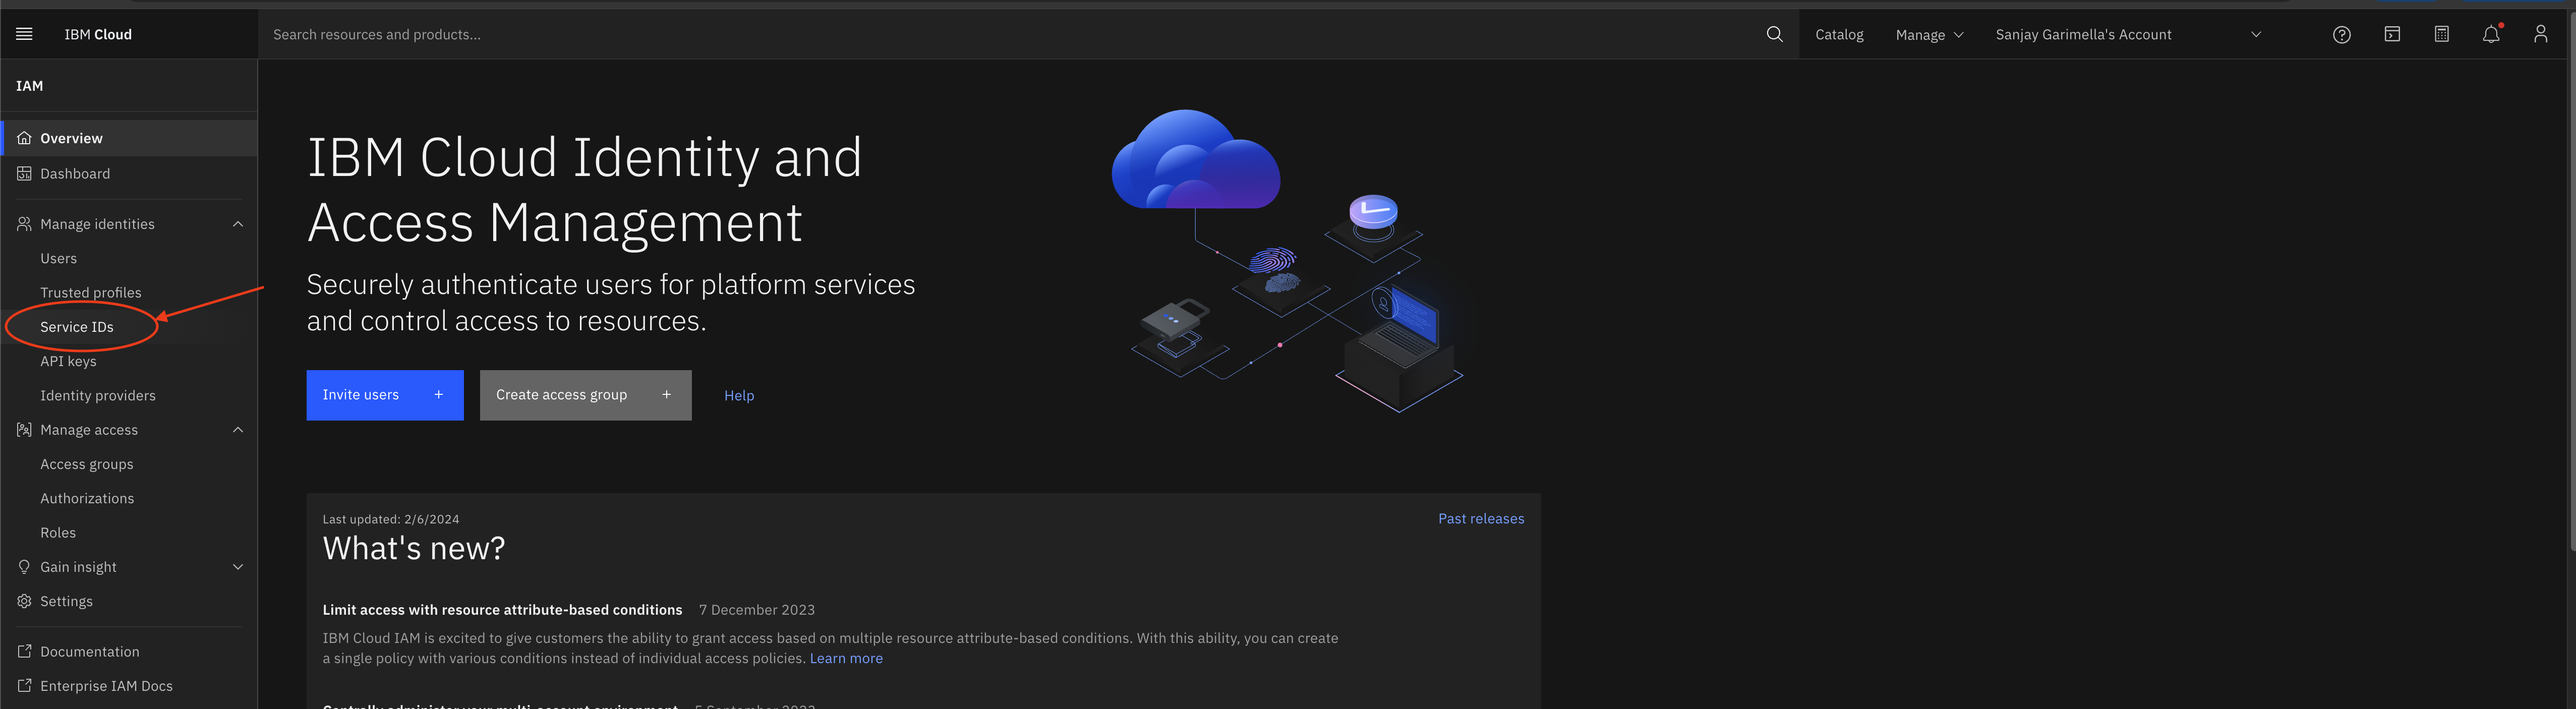Open the notifications bell
This screenshot has height=709, width=2576.
coord(2490,34)
